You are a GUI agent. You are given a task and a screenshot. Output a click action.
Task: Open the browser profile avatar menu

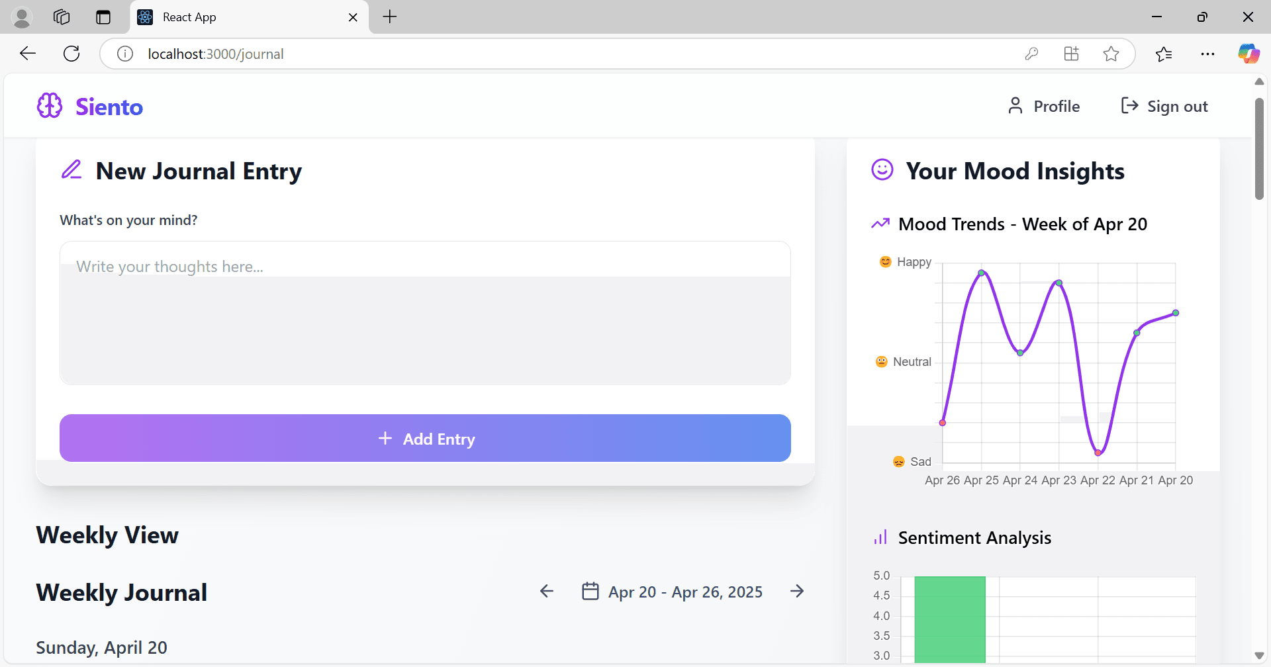(x=22, y=17)
